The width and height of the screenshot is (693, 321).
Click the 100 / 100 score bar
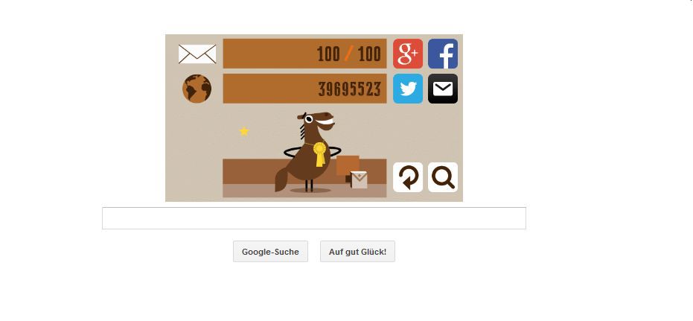point(304,54)
